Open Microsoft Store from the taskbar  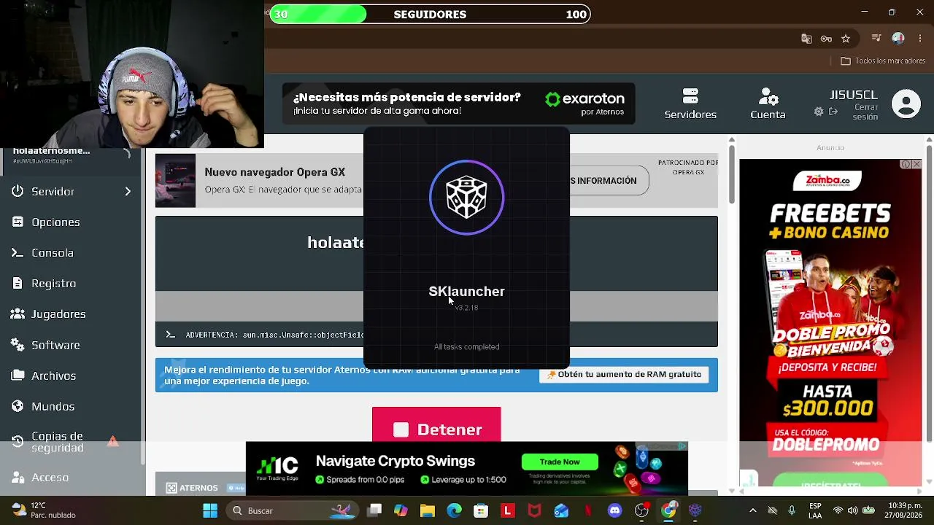(x=481, y=510)
